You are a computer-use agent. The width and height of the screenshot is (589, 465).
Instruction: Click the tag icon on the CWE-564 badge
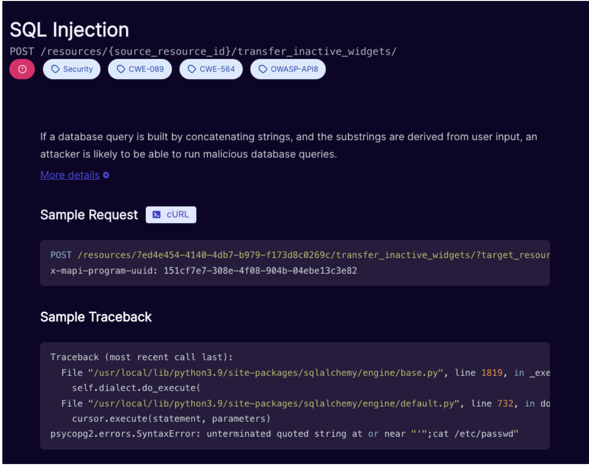[191, 69]
